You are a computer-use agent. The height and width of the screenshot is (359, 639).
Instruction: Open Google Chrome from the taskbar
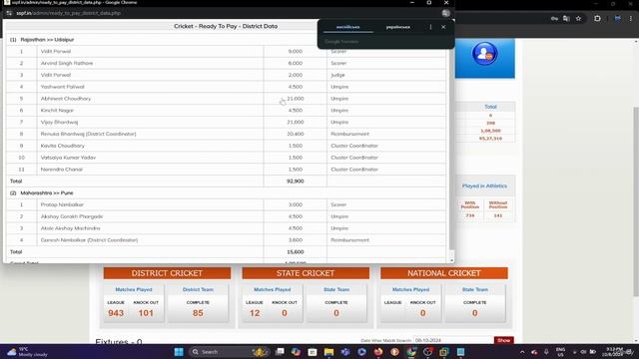[411, 352]
